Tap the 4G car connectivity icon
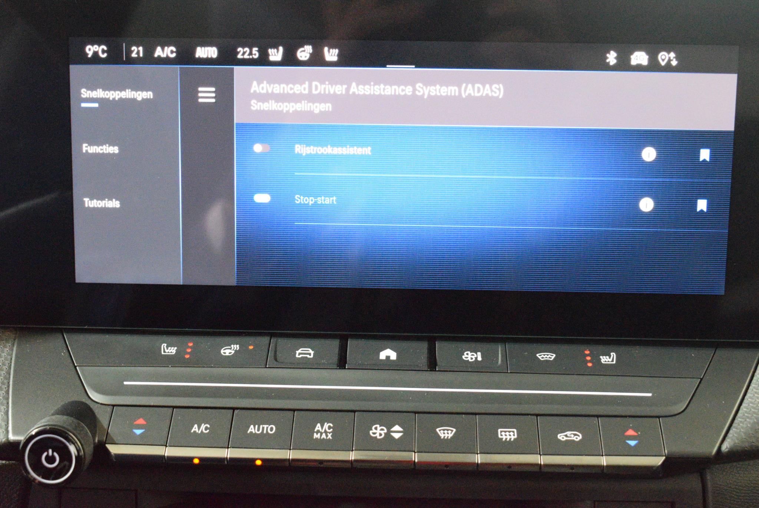This screenshot has width=759, height=508. [x=639, y=59]
